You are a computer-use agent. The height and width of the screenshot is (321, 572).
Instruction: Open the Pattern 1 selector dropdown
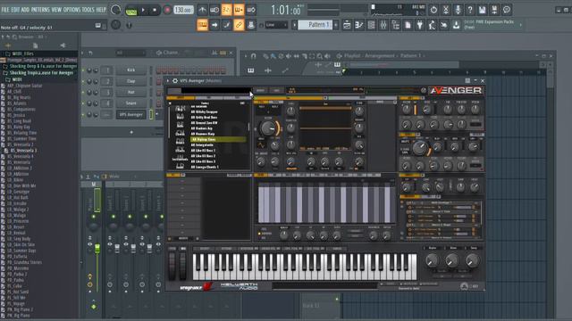click(x=315, y=25)
